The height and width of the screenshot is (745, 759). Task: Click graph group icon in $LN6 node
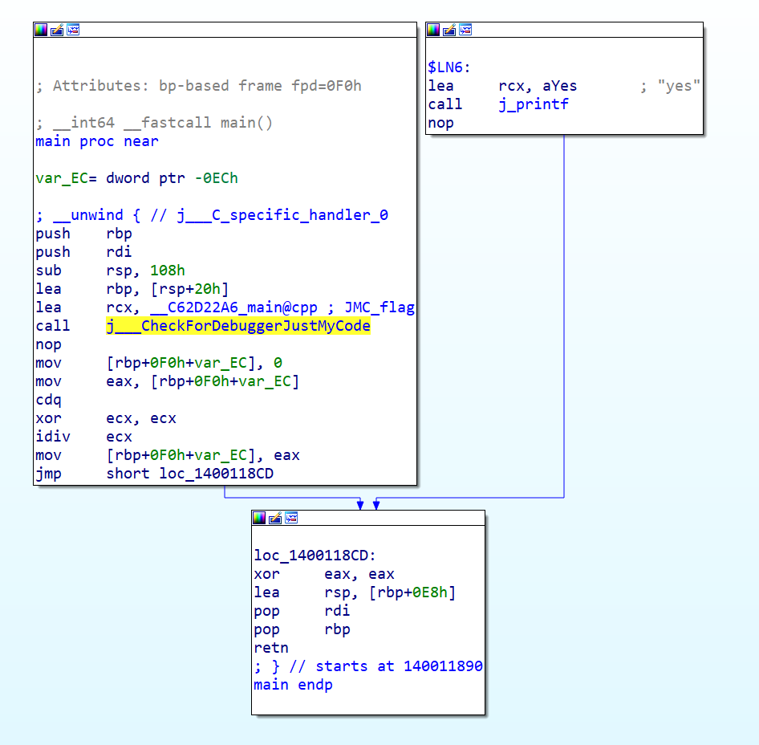tap(465, 30)
